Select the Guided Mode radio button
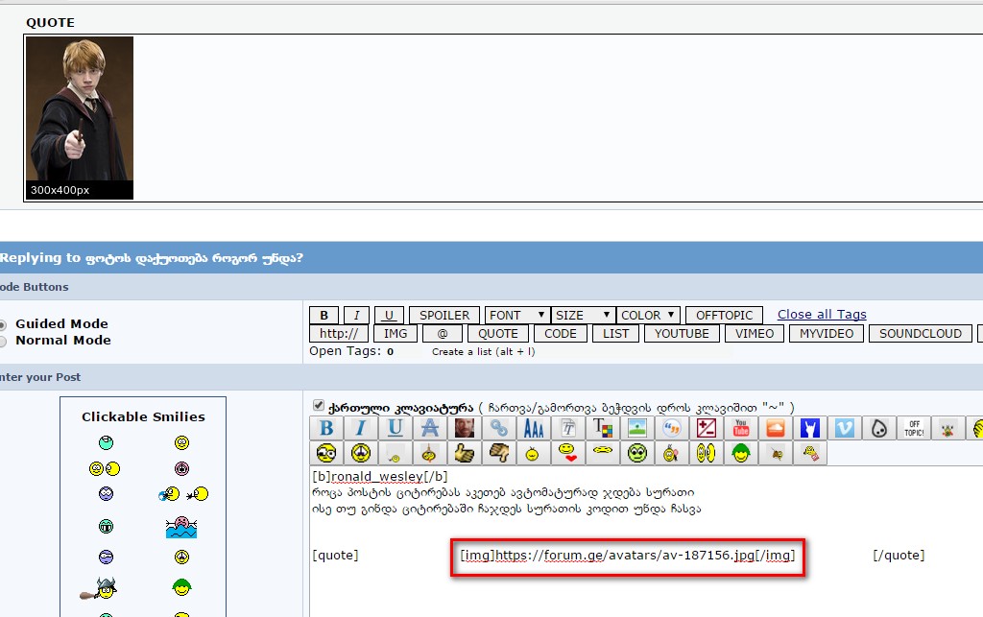The width and height of the screenshot is (983, 617). 3,324
